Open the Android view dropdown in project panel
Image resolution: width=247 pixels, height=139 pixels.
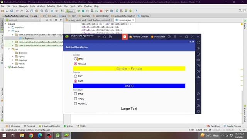click(x=23, y=20)
